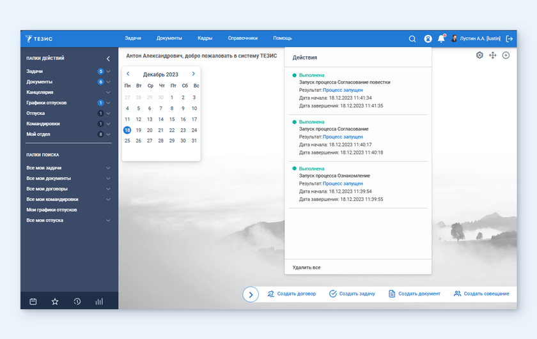Click Удалить все in actions panel
Image resolution: width=537 pixels, height=339 pixels.
coord(306,267)
